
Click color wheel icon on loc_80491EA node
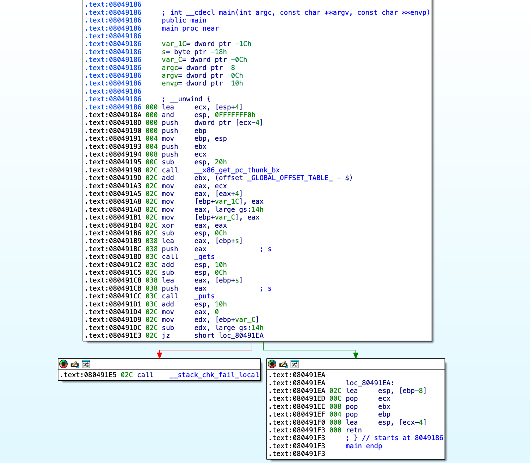pos(272,364)
